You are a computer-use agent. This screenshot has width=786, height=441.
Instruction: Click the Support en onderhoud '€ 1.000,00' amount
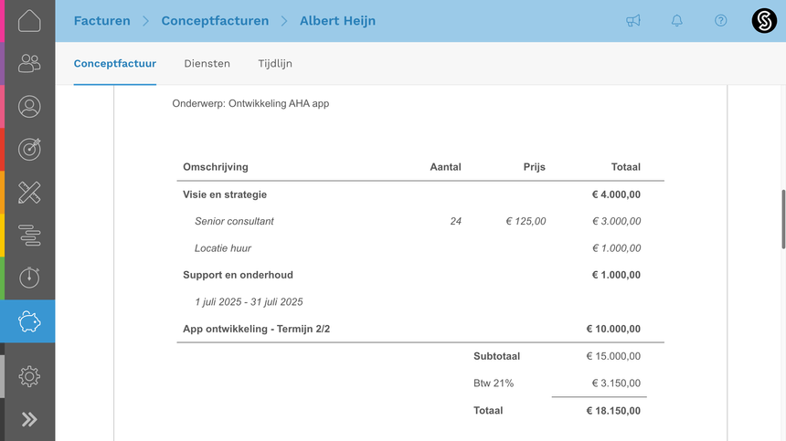[x=616, y=276]
